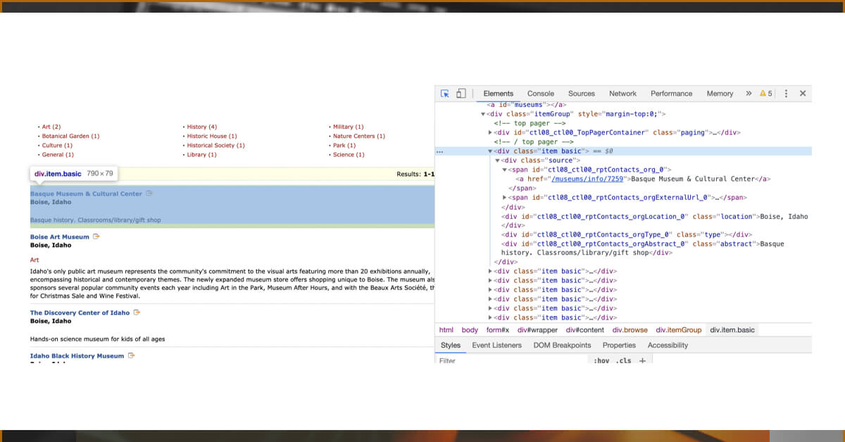Screen dimensions: 845x442
Task: Click the body breadcrumb
Action: click(470, 330)
